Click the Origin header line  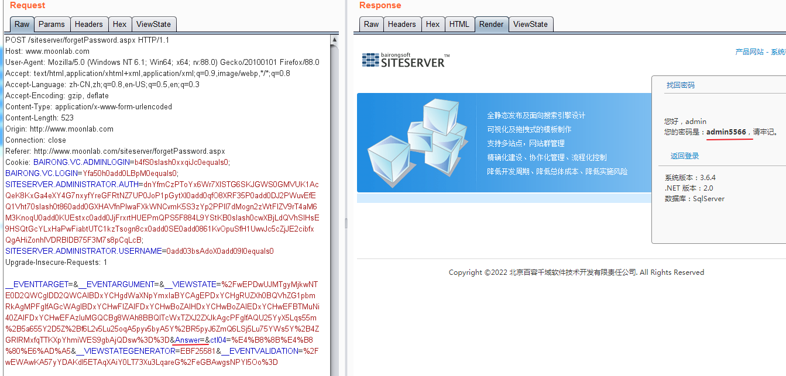(x=59, y=129)
